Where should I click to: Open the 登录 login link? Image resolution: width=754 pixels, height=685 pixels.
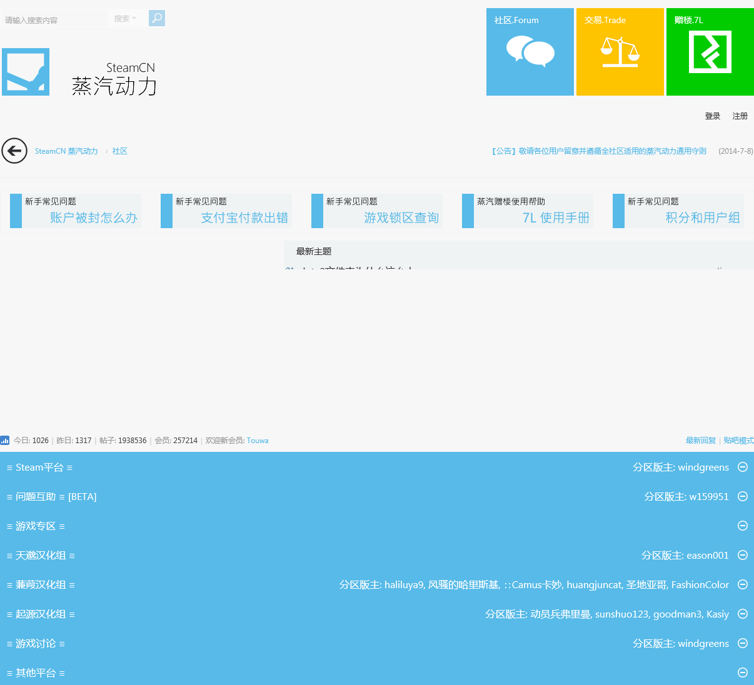pyautogui.click(x=713, y=116)
